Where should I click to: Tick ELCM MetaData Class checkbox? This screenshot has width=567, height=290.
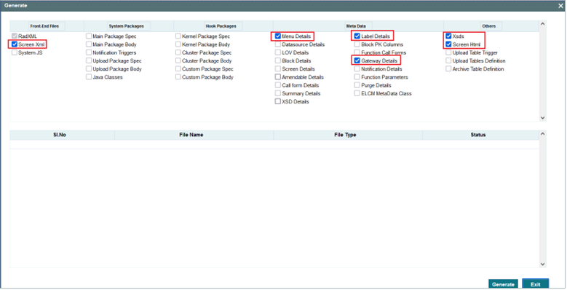click(357, 93)
